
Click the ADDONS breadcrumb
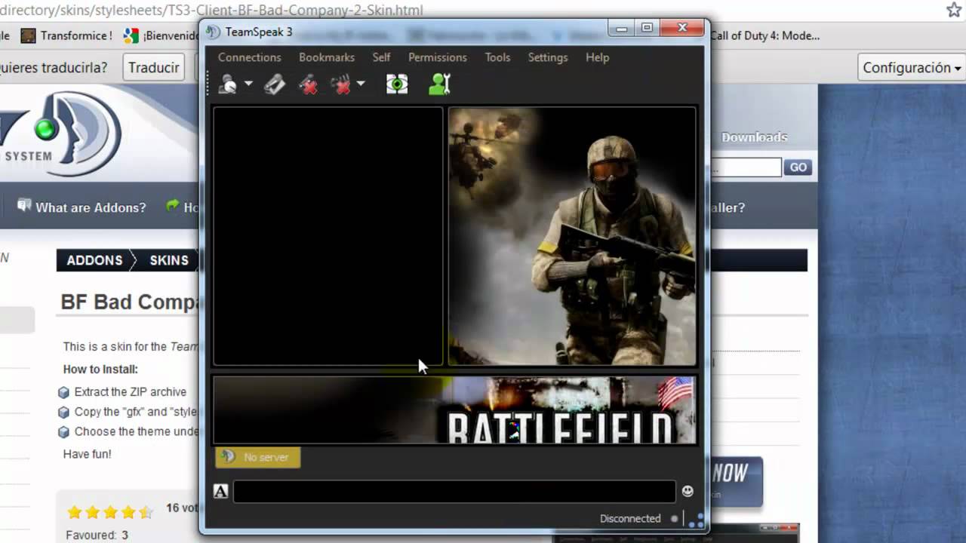point(94,260)
